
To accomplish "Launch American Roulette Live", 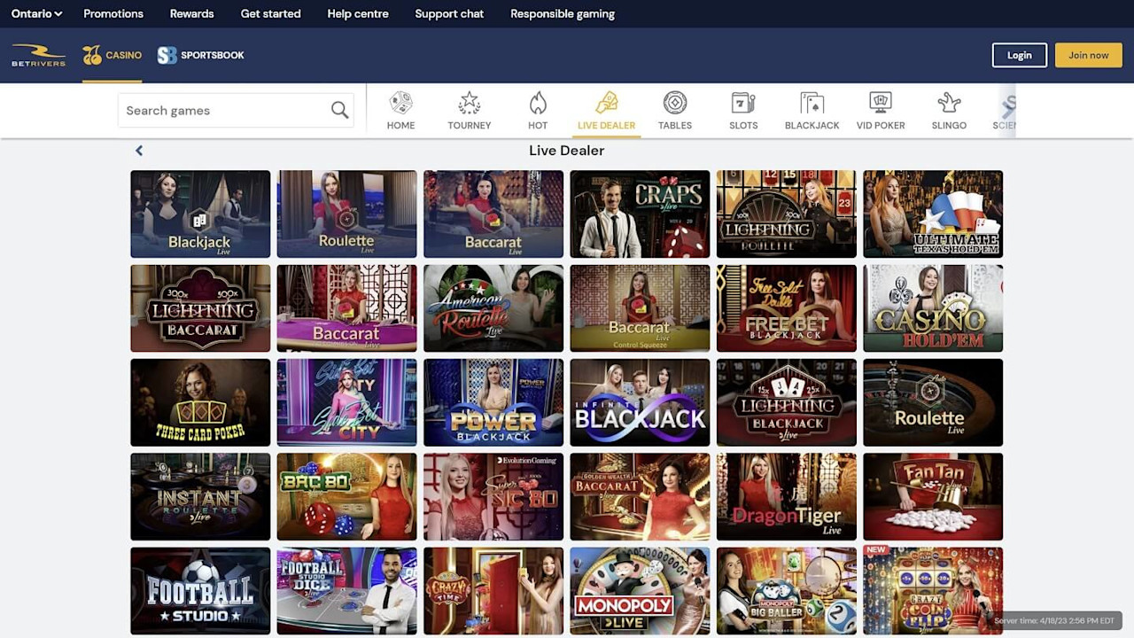I will pyautogui.click(x=493, y=308).
